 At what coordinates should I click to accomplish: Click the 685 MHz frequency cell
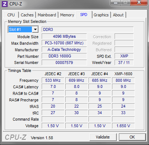tap(100, 80)
